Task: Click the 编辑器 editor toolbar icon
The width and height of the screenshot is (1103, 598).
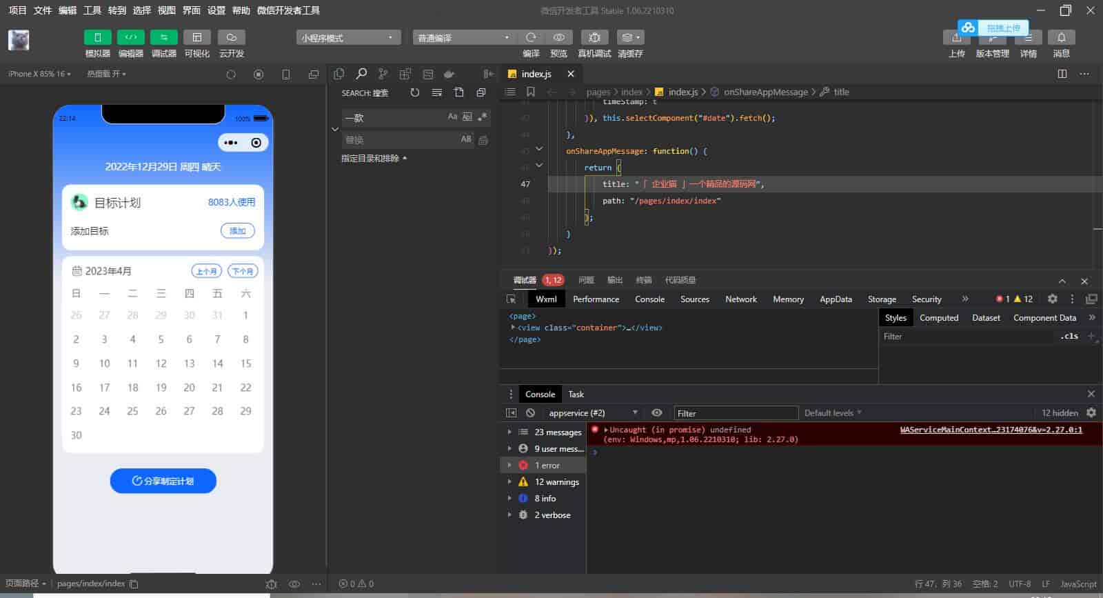Action: 130,37
